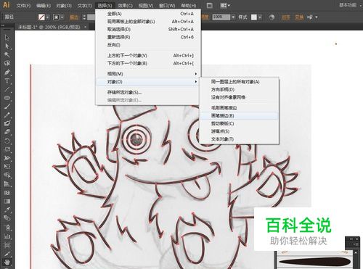Open the stroke color dropdown arrow

[62, 17]
